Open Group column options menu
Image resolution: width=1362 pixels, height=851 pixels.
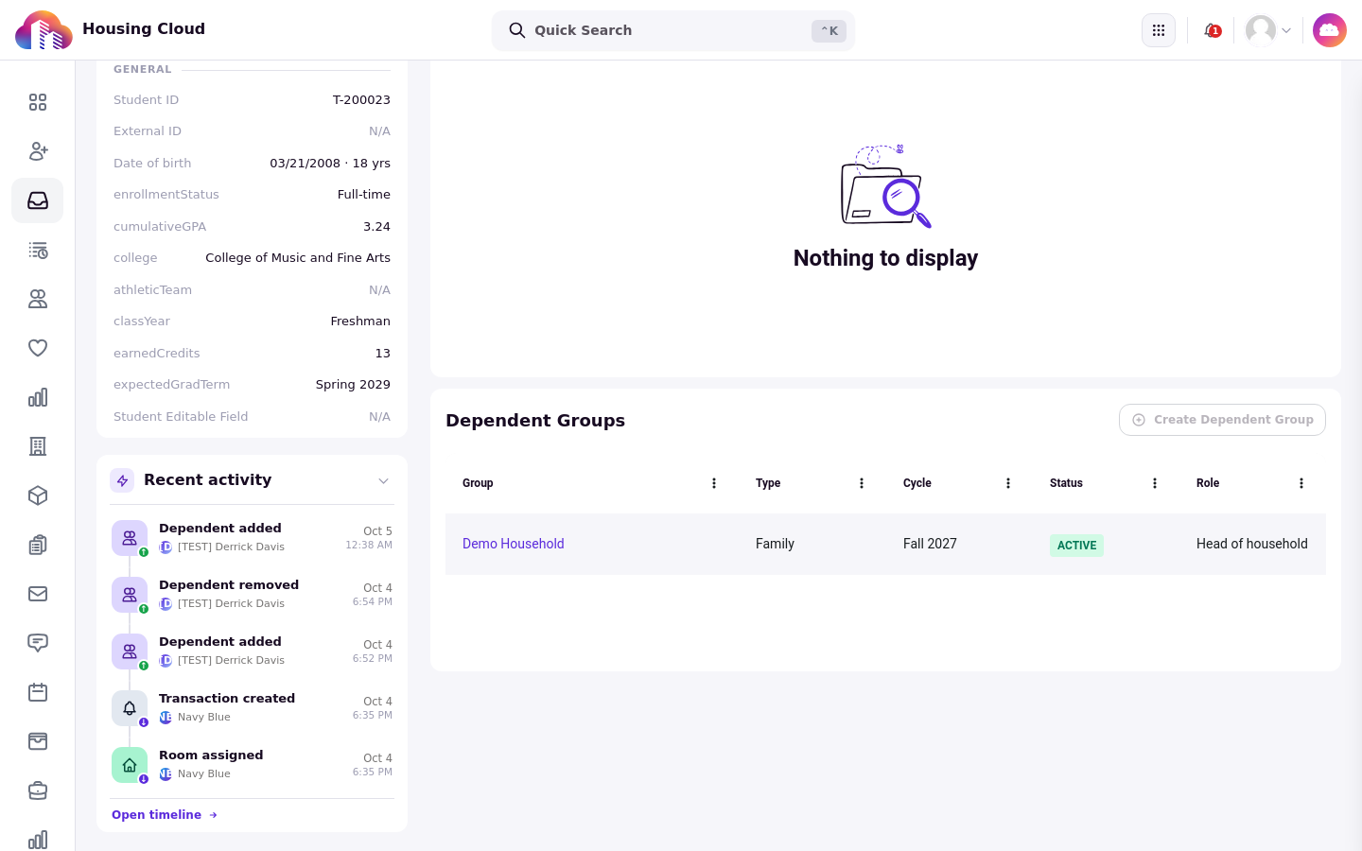[714, 483]
